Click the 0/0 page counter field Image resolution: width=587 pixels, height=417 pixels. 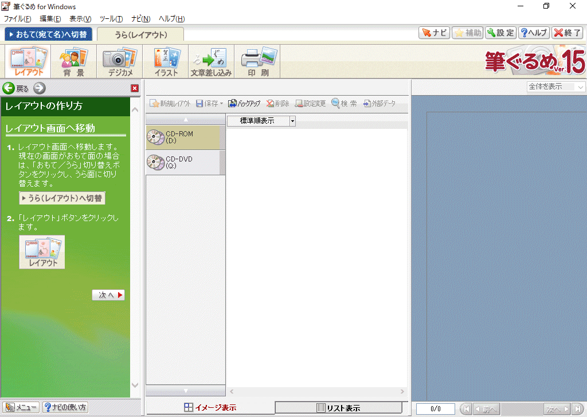(436, 409)
